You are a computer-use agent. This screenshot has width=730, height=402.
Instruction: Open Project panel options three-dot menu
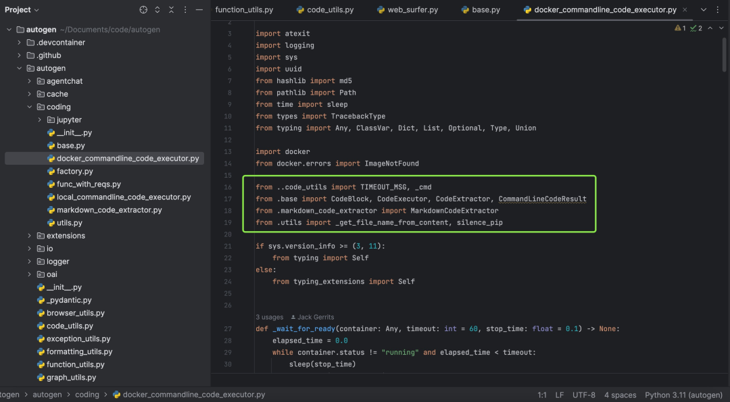[x=185, y=10]
